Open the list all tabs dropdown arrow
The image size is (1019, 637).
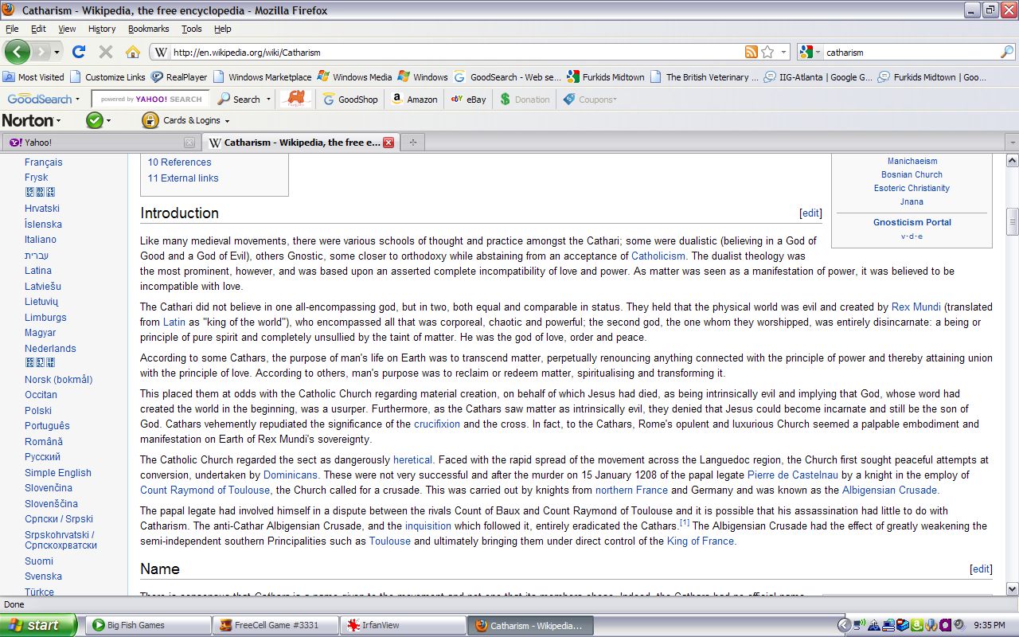click(1012, 143)
